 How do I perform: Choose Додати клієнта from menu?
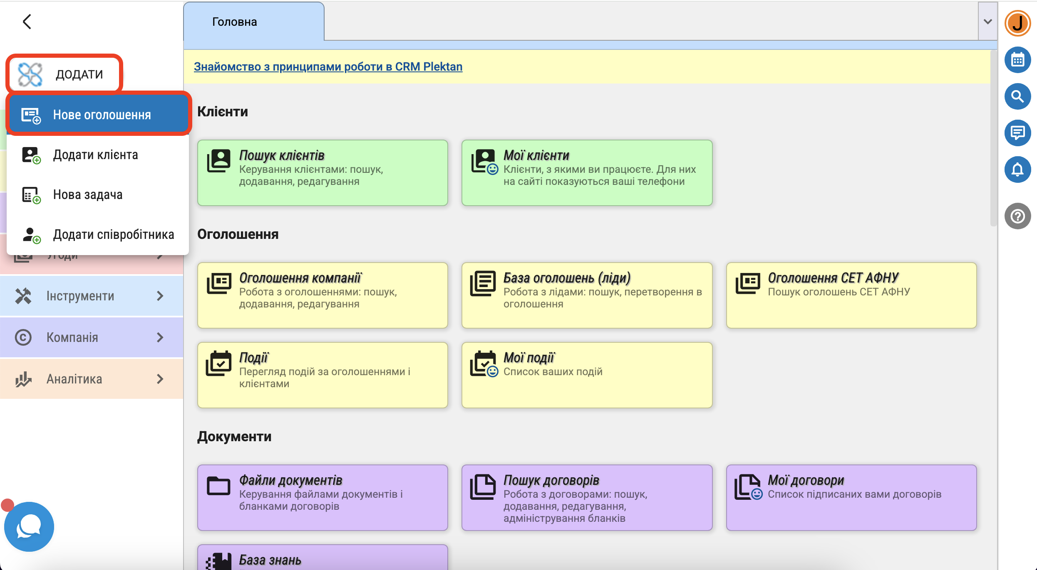pos(95,155)
